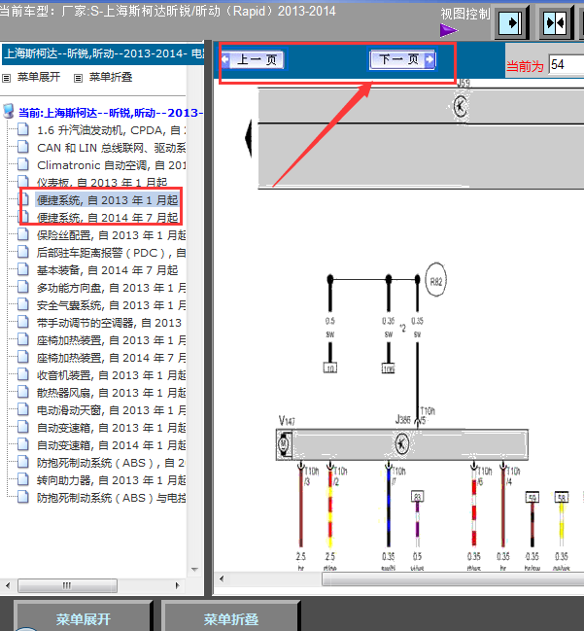Open 自动变速箱, 自 2013 年 1 月起

(112, 428)
